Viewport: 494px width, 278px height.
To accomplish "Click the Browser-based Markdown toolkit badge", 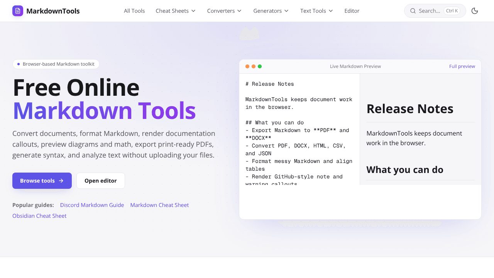I will (56, 64).
